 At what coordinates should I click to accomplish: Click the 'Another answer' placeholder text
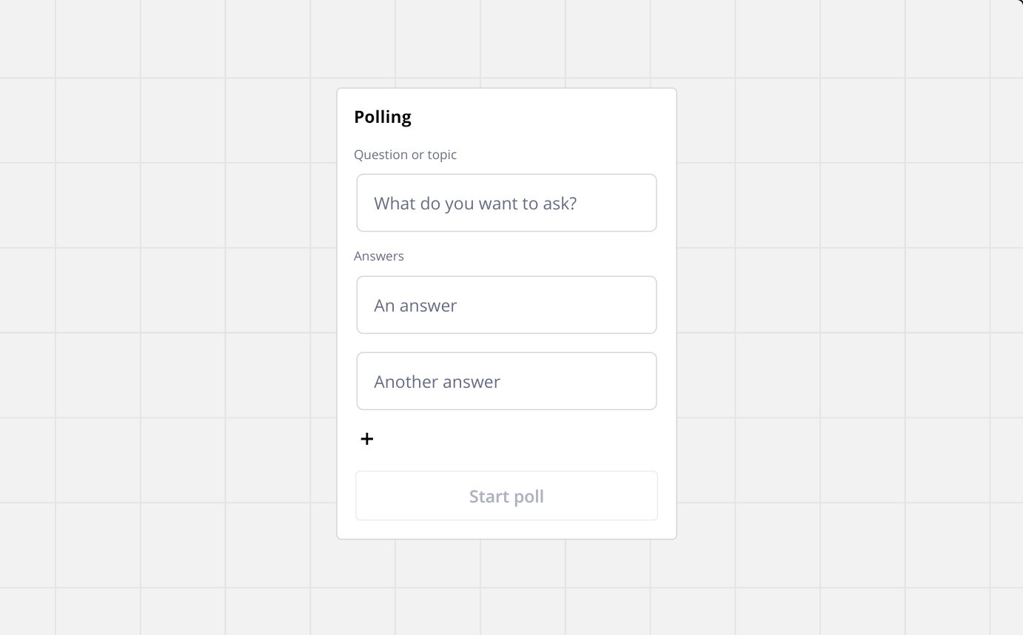437,382
